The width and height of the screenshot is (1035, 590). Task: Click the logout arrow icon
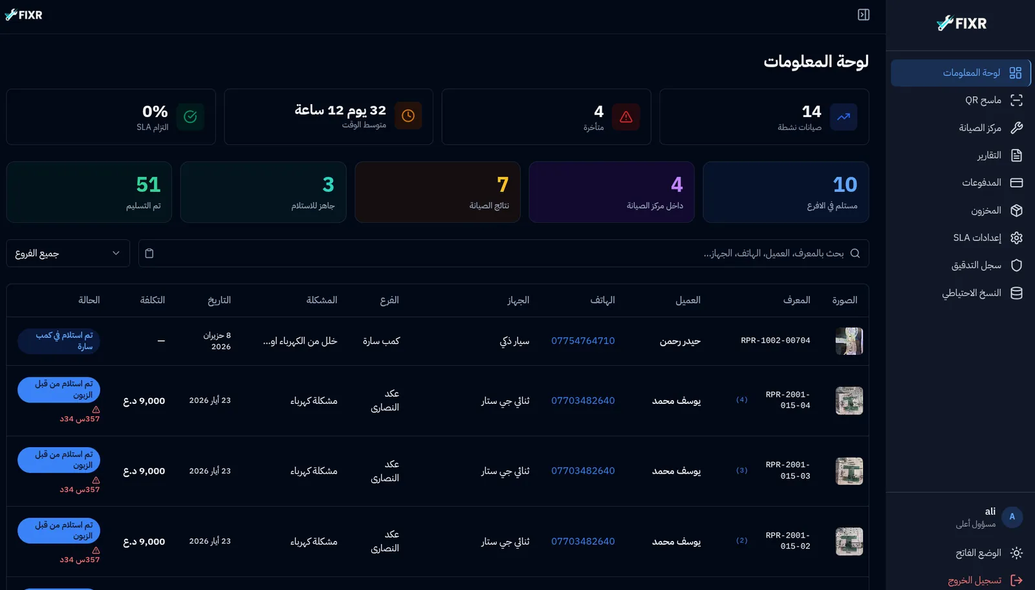tap(1016, 580)
